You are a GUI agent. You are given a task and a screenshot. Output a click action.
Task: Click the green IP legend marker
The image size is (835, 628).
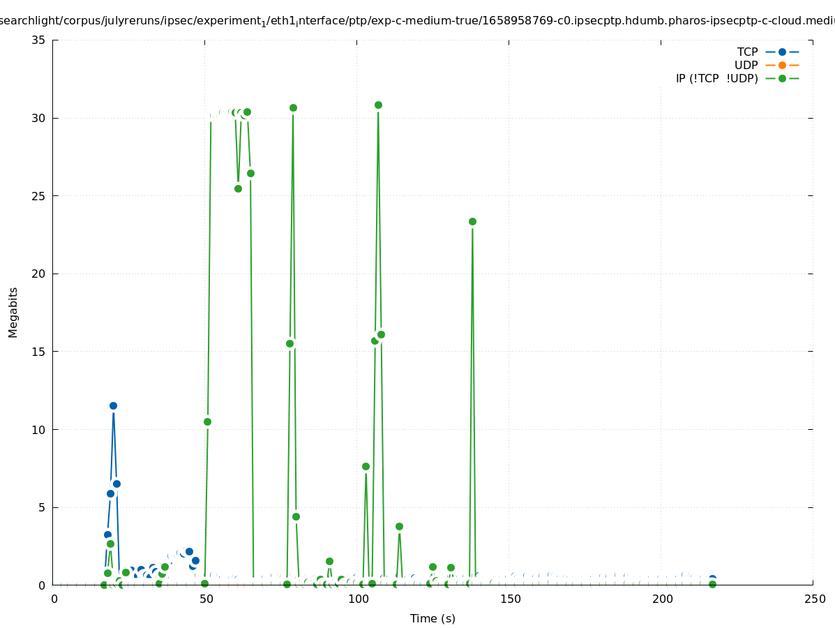click(x=782, y=78)
